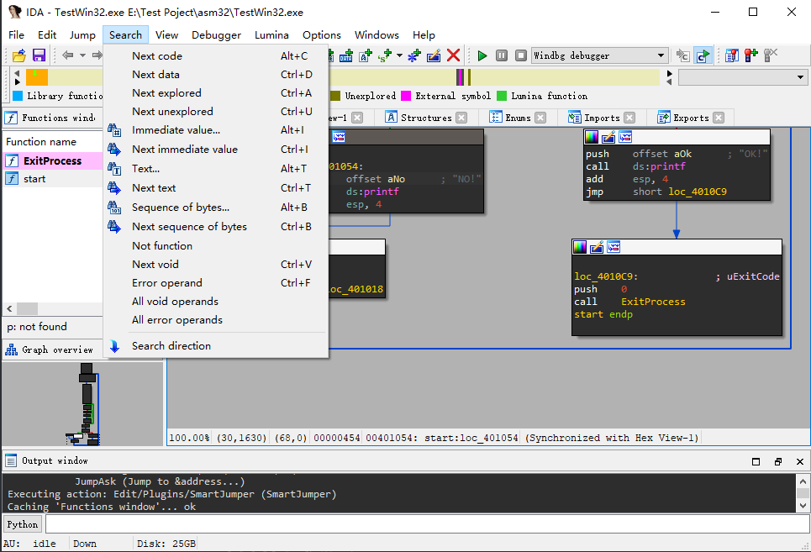The height and width of the screenshot is (552, 811).
Task: Open the Options menu
Action: 322,35
